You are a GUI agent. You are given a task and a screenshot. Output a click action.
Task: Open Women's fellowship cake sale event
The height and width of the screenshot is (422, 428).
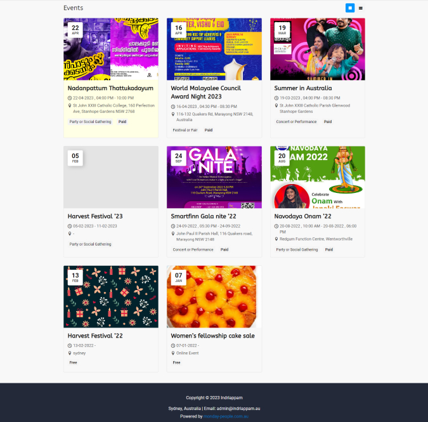pyautogui.click(x=212, y=336)
